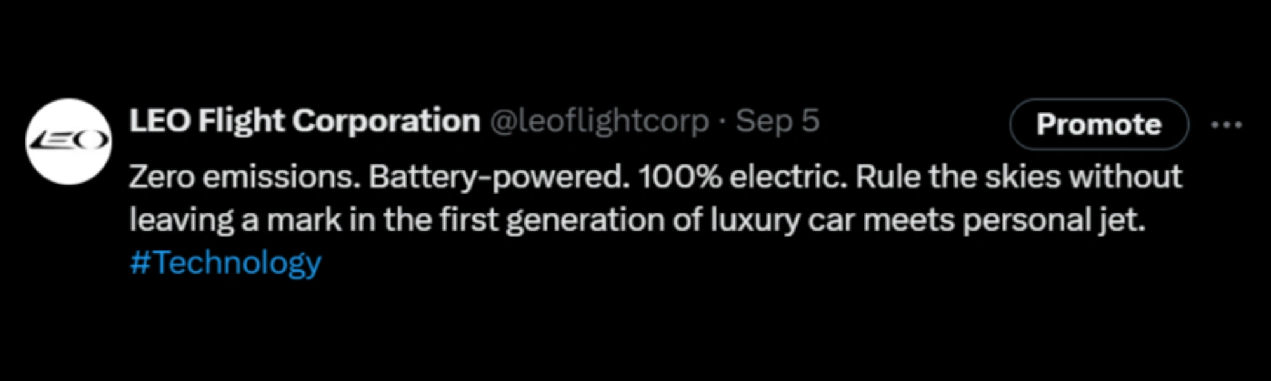Click the @leoflightcorp handle

click(x=599, y=121)
